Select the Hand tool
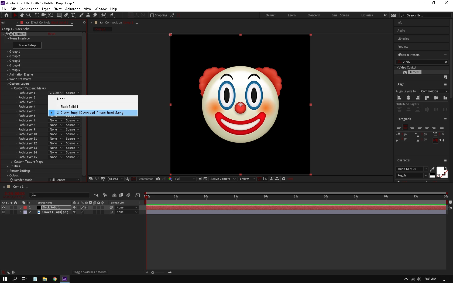Viewport: 453px width, 283px height. 22,15
